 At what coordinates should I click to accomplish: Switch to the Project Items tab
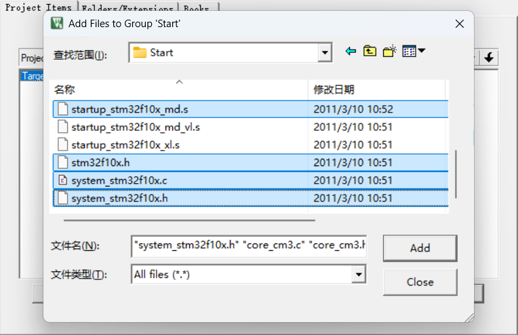[39, 7]
